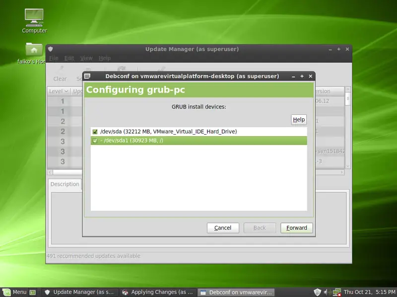Click Cancel in the grub-pc dialog
This screenshot has width=397, height=297.
(223, 228)
